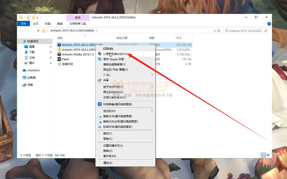Open the 文件 ribbon tab
Image resolution: width=287 pixels, height=179 pixels.
point(23,24)
